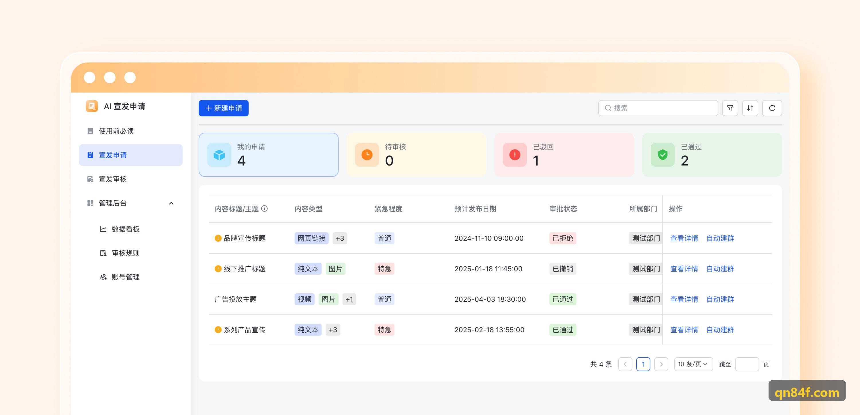860x415 pixels.
Task: Open 宣发审核 in sidebar
Action: pos(130,179)
